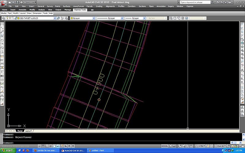
Task: Toggle the layer on/off lightbulb icon
Action: point(8,18)
